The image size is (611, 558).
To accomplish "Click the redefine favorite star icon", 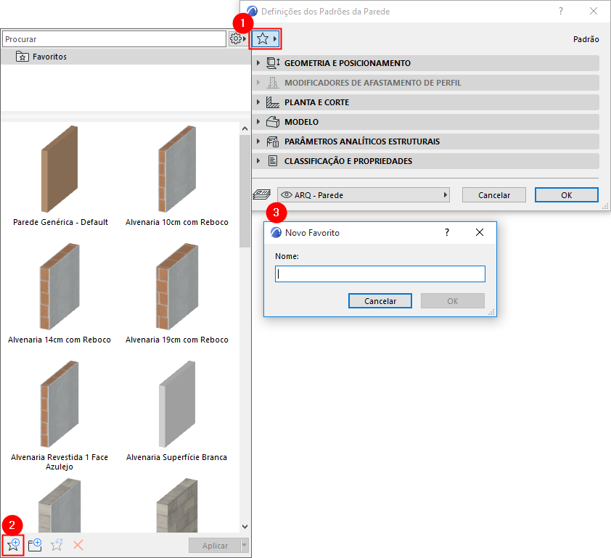I will (x=57, y=544).
